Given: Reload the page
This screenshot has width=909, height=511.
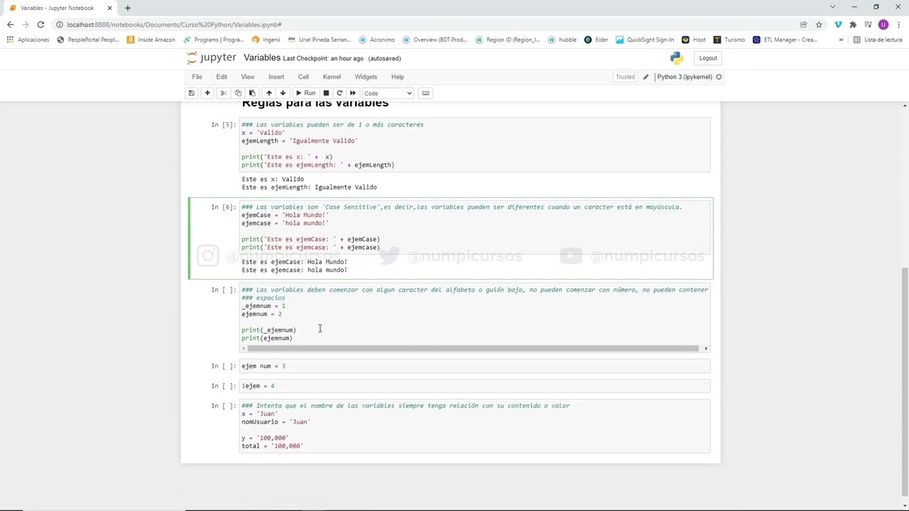Looking at the screenshot, I should coord(41,24).
